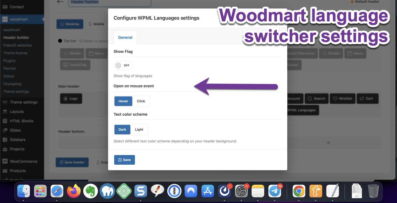This screenshot has height=203, width=397.
Task: Open Contact in WordPress sidebar
Action: [x=17, y=7]
